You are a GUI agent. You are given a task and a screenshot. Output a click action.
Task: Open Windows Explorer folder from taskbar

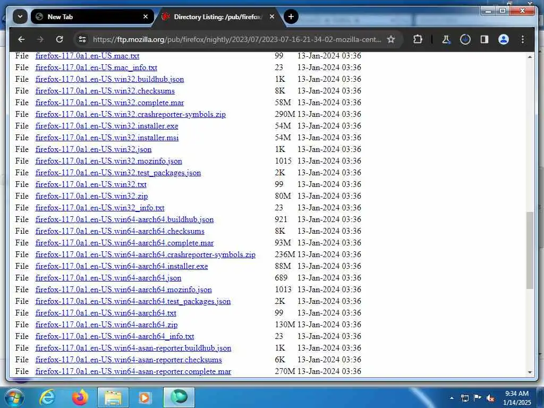tap(113, 397)
